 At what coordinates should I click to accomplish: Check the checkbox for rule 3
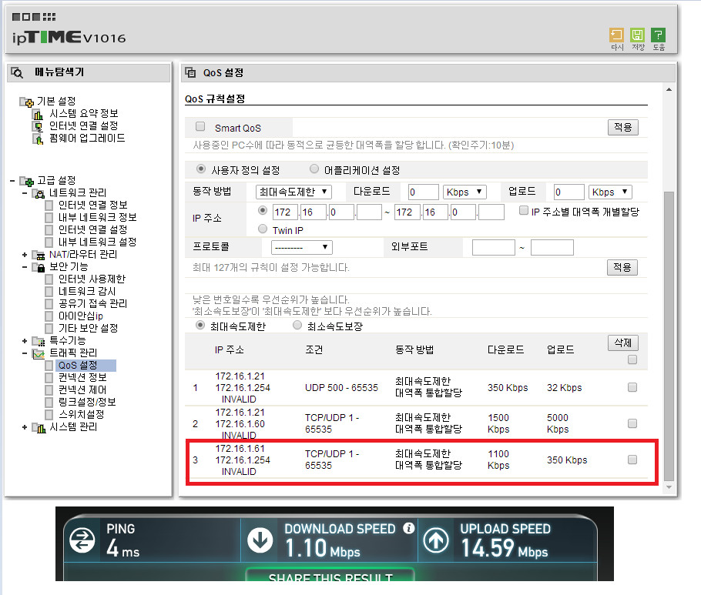632,460
